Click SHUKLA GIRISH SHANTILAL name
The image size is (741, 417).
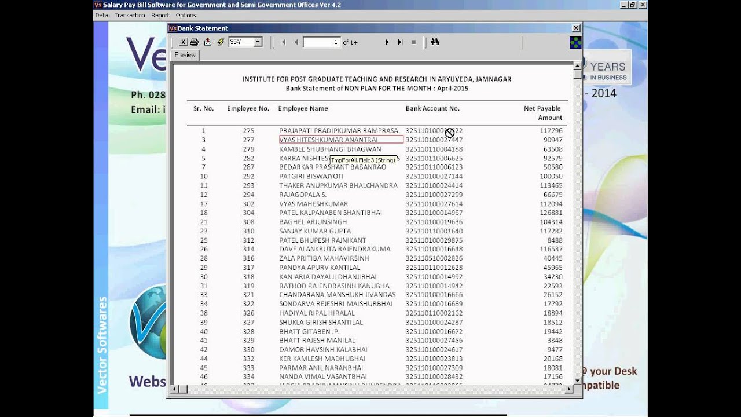(321, 322)
